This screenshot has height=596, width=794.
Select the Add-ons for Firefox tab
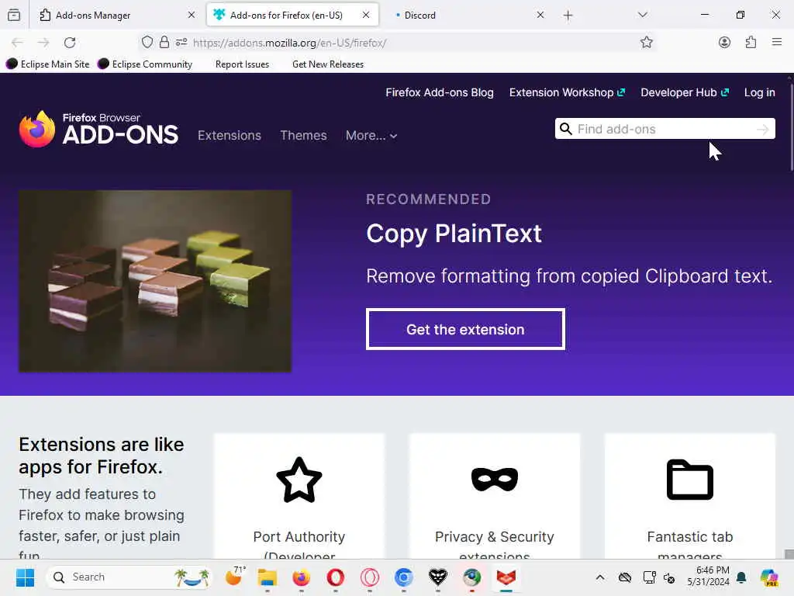coord(292,16)
